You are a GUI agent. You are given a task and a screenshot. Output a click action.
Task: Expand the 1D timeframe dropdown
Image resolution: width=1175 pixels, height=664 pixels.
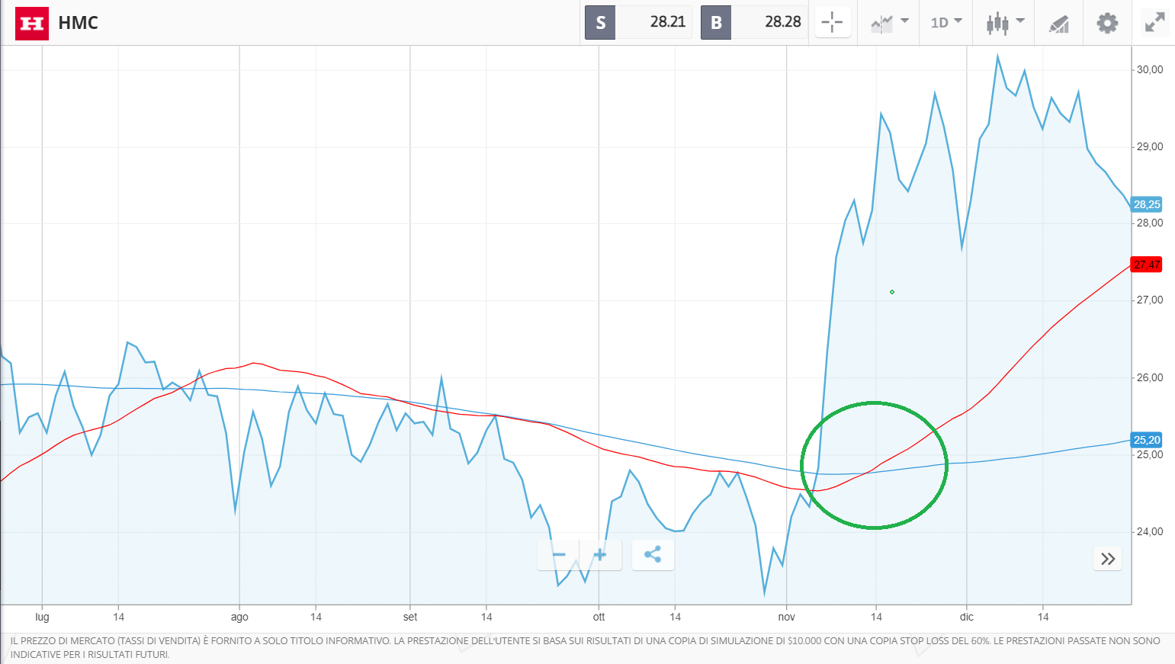946,23
